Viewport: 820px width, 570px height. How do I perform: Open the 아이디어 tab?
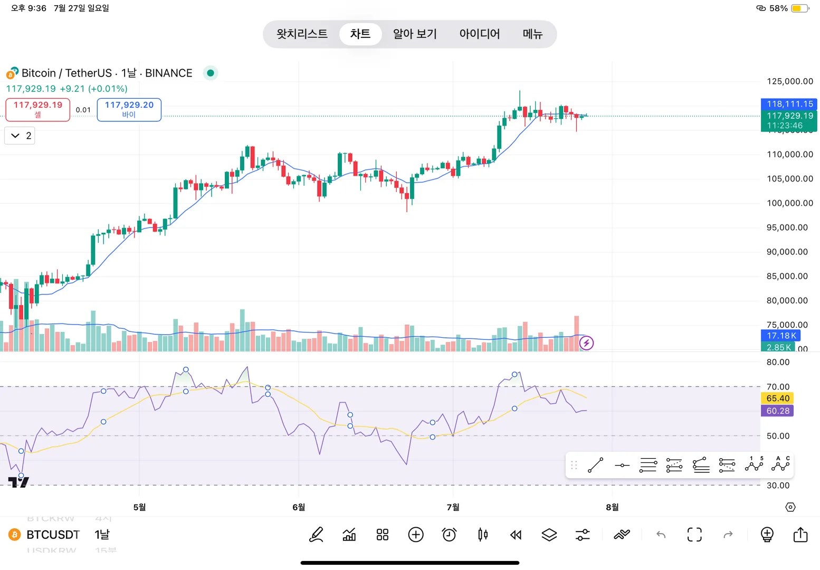[x=479, y=34]
